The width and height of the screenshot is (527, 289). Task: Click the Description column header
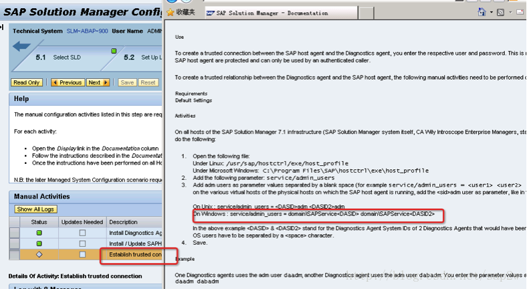[x=134, y=222]
